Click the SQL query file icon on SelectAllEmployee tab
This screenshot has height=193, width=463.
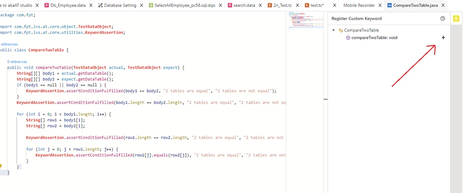(x=151, y=5)
